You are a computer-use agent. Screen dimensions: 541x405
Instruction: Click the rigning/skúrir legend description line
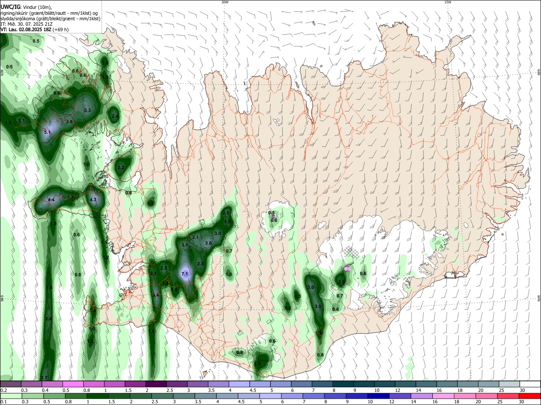tap(49, 13)
